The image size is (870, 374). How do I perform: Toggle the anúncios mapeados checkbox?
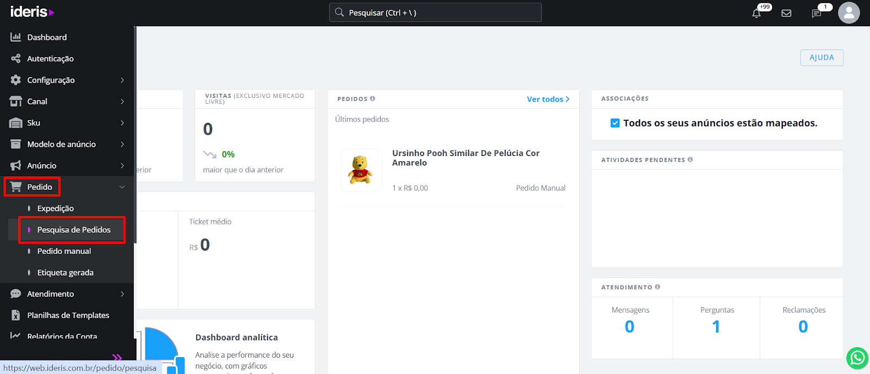615,123
